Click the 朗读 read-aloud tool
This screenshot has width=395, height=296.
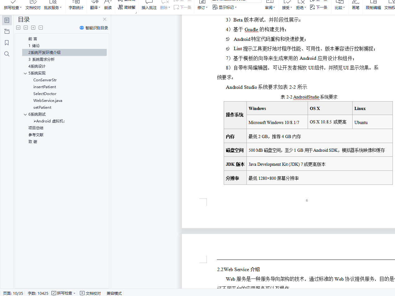pos(108,7)
